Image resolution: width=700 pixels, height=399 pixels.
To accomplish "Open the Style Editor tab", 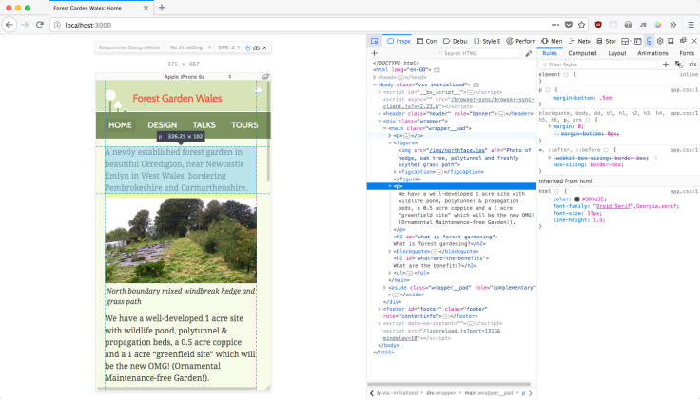I will coord(487,41).
